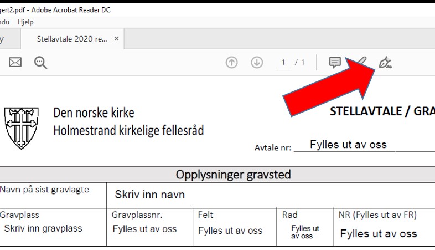Click the current page number field
Image resolution: width=435 pixels, height=250 pixels.
tap(283, 62)
